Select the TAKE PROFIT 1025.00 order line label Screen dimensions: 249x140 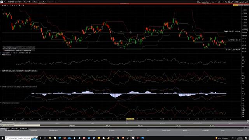click(x=232, y=31)
